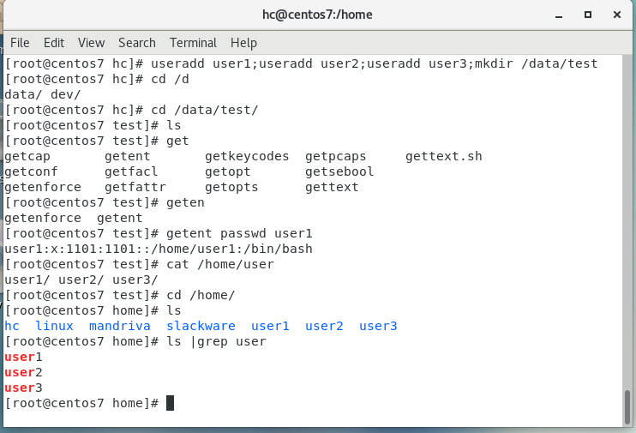Open the View menu

[91, 43]
